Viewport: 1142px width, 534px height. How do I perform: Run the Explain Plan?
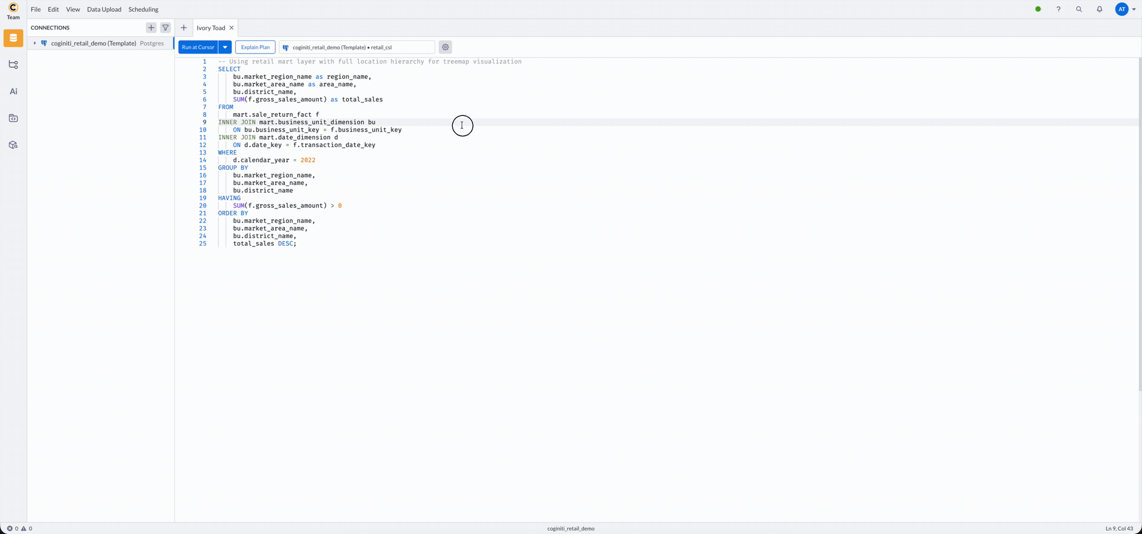(x=255, y=47)
